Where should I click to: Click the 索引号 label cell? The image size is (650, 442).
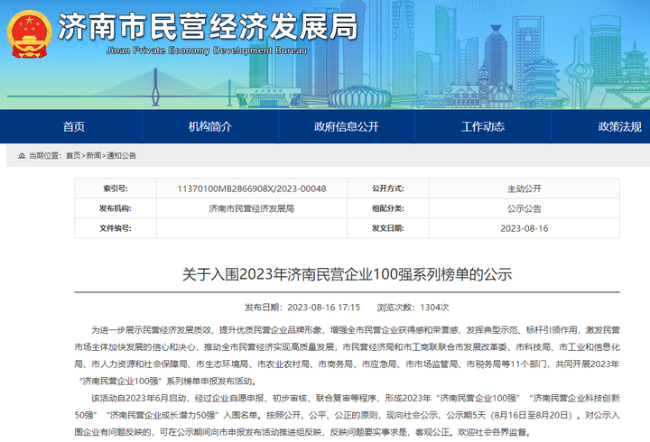point(116,189)
